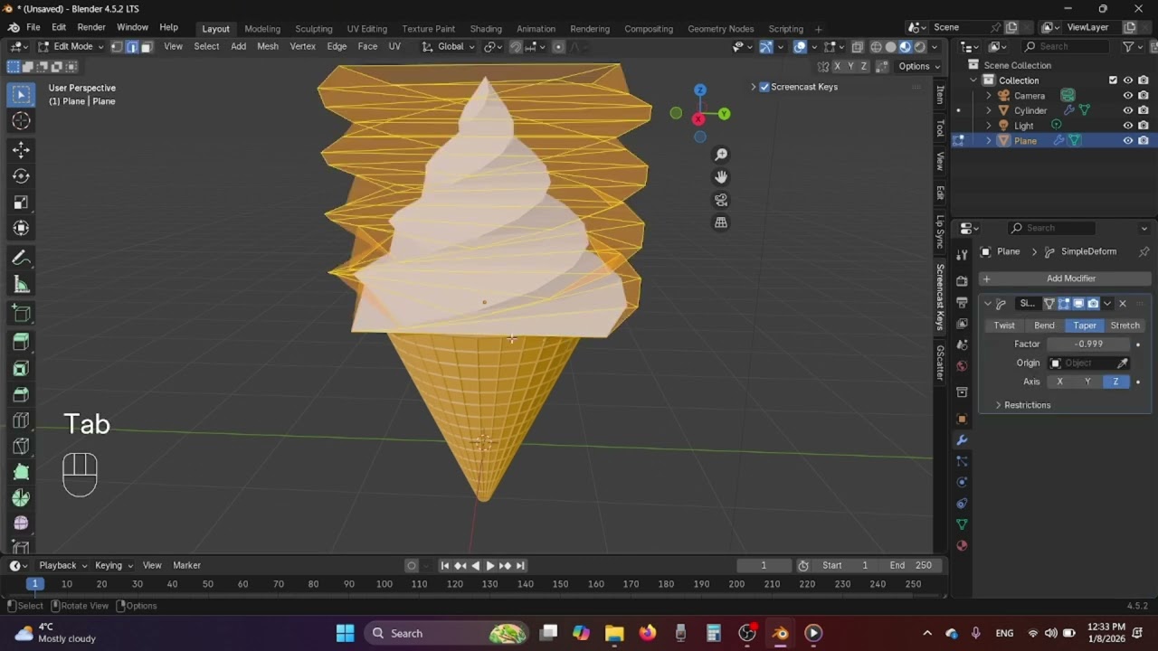Hide the Cylinder object in outliner
Screen dimensions: 1158x651
tap(1128, 110)
